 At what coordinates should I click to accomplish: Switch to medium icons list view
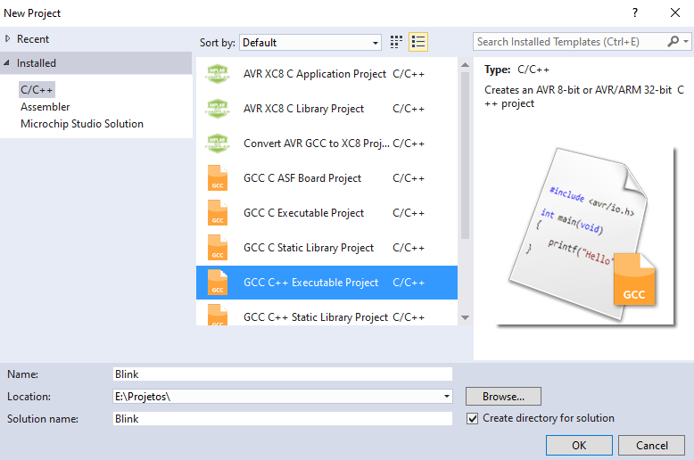418,42
